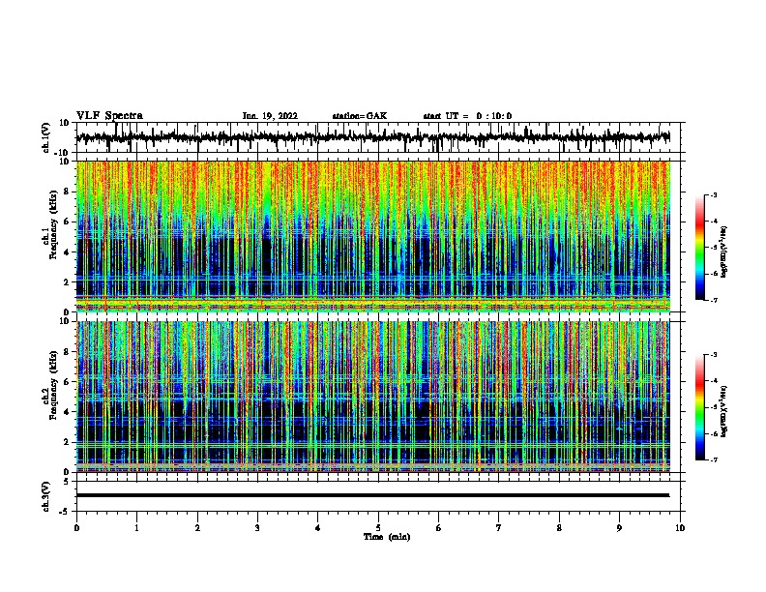The image size is (766, 592).
Task: Click time axis tick label "8"
Action: 559,528
